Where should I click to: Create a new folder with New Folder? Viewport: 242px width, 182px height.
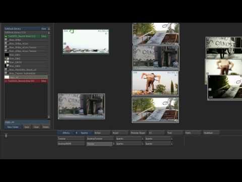[x=13, y=127]
